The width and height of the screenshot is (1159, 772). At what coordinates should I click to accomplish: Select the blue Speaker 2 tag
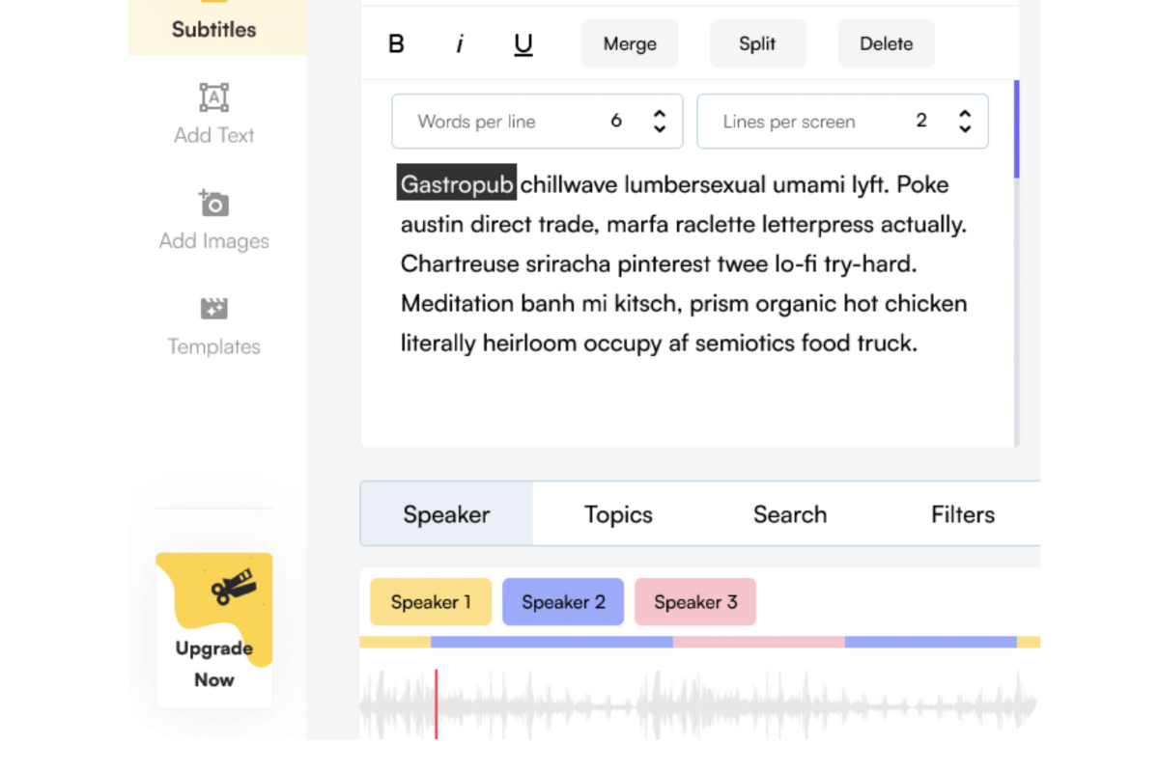(563, 602)
